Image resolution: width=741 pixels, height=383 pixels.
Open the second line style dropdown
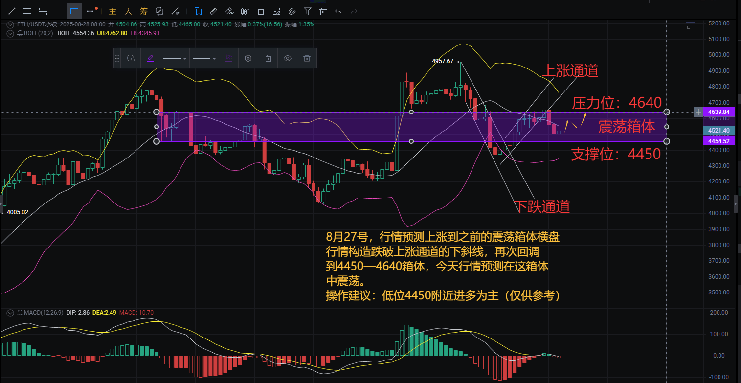pyautogui.click(x=204, y=58)
